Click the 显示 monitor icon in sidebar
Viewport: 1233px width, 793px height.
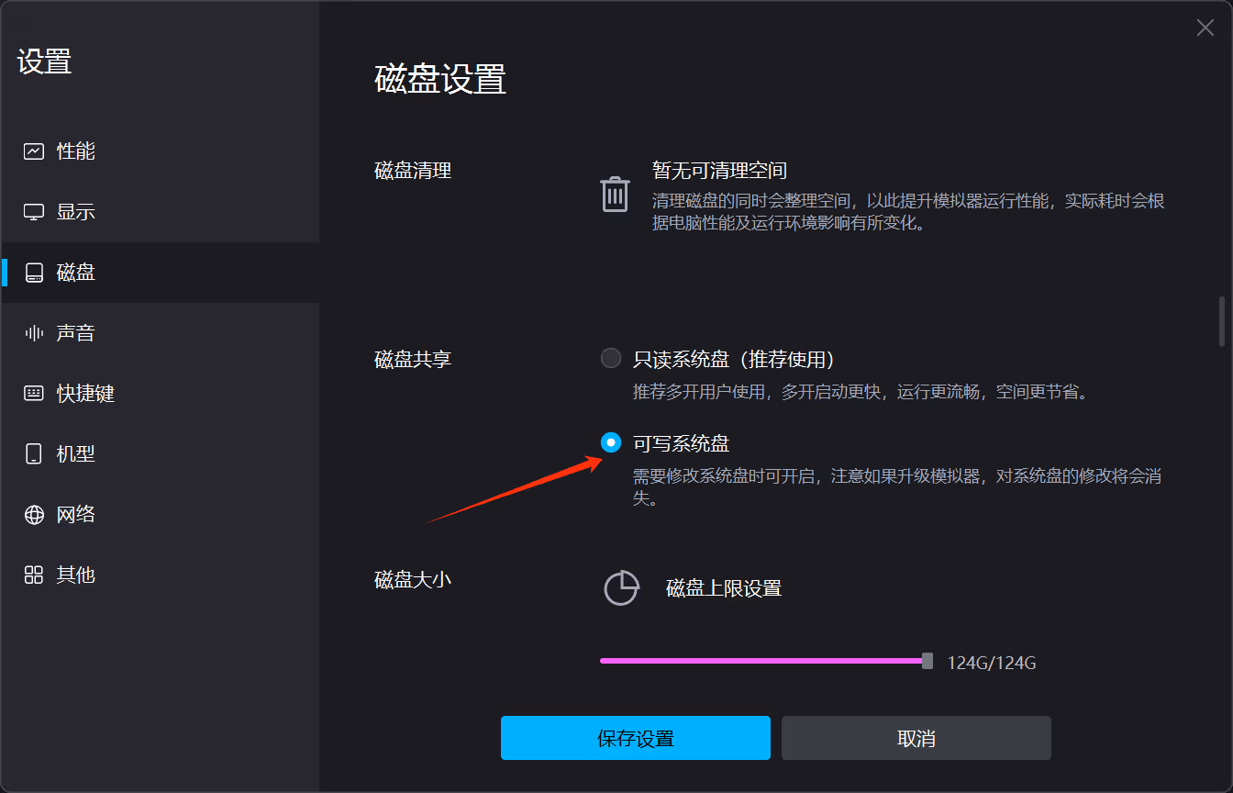tap(34, 212)
